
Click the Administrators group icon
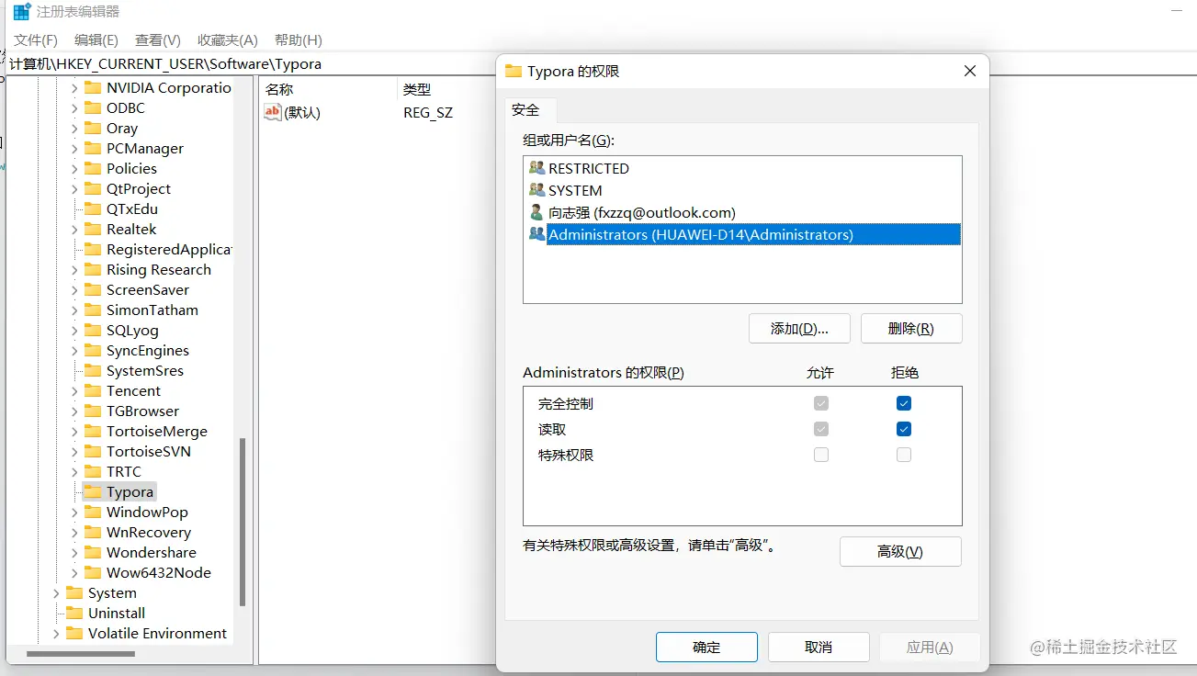(x=537, y=234)
